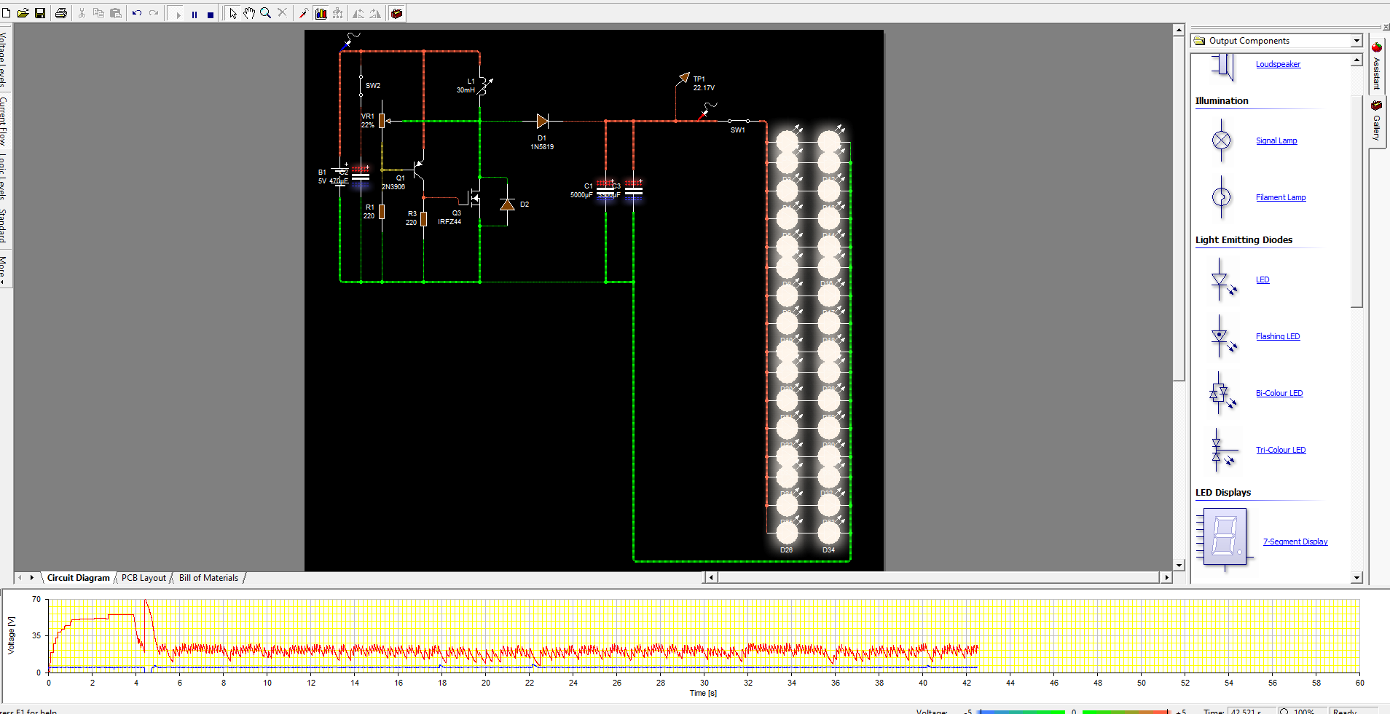Stop the simulation
1390x714 pixels.
pos(211,14)
